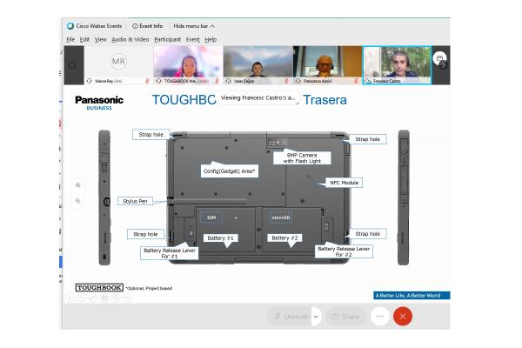Click the 'Viewing Francesc Castro's a...' banner
Viewport: 522px width, 348px height.
click(x=258, y=98)
